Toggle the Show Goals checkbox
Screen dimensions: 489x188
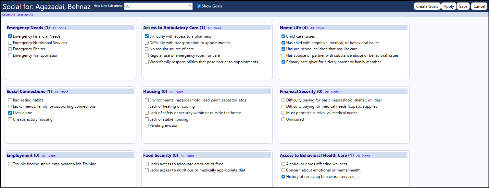[x=199, y=6]
